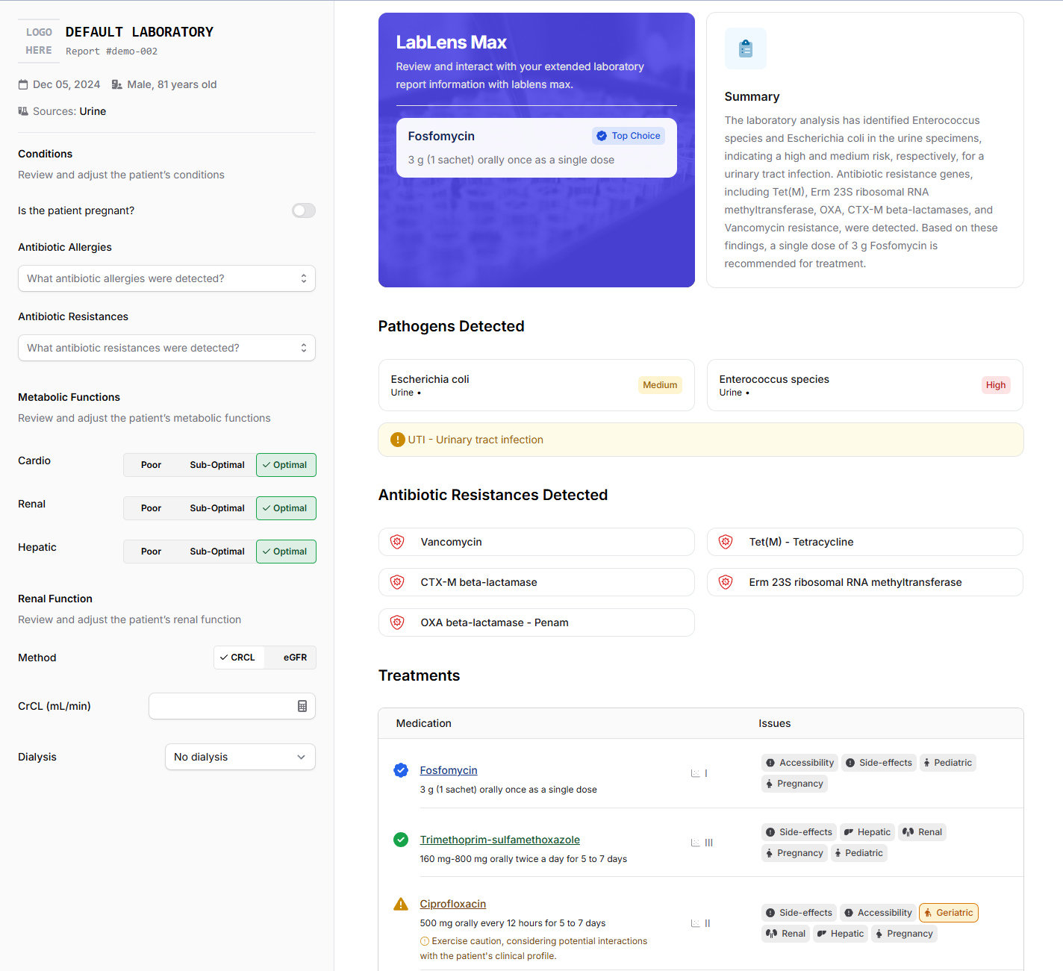
Task: Click the orange warning triangle beside Ciprofloxacin
Action: [x=401, y=904]
